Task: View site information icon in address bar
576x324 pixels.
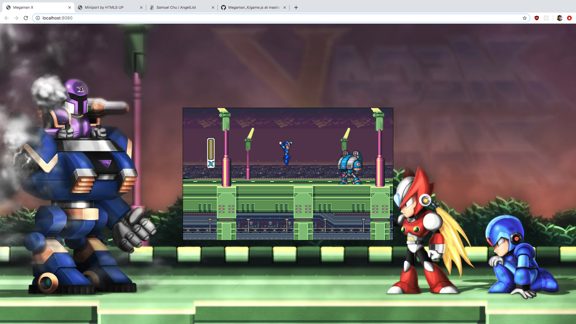Action: (x=38, y=18)
